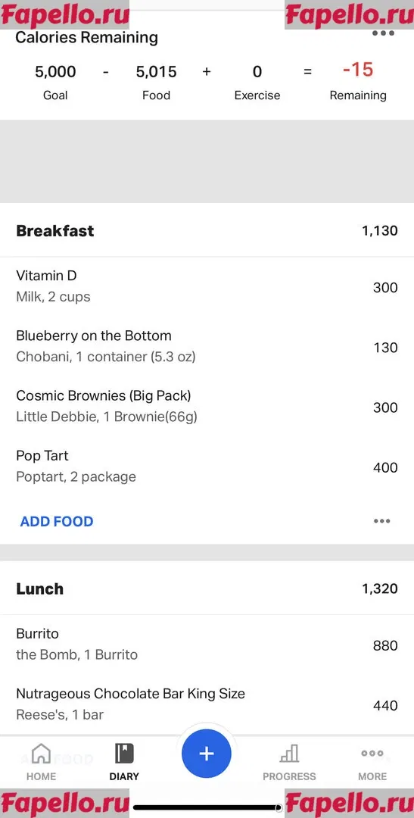Screen dimensions: 414x818
Task: Open the Burrito lunch entry
Action: tap(207, 645)
